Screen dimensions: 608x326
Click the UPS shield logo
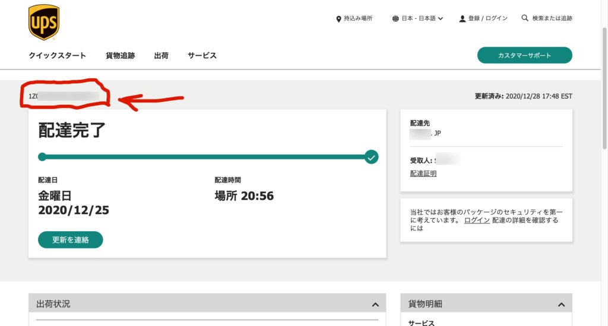tap(44, 23)
